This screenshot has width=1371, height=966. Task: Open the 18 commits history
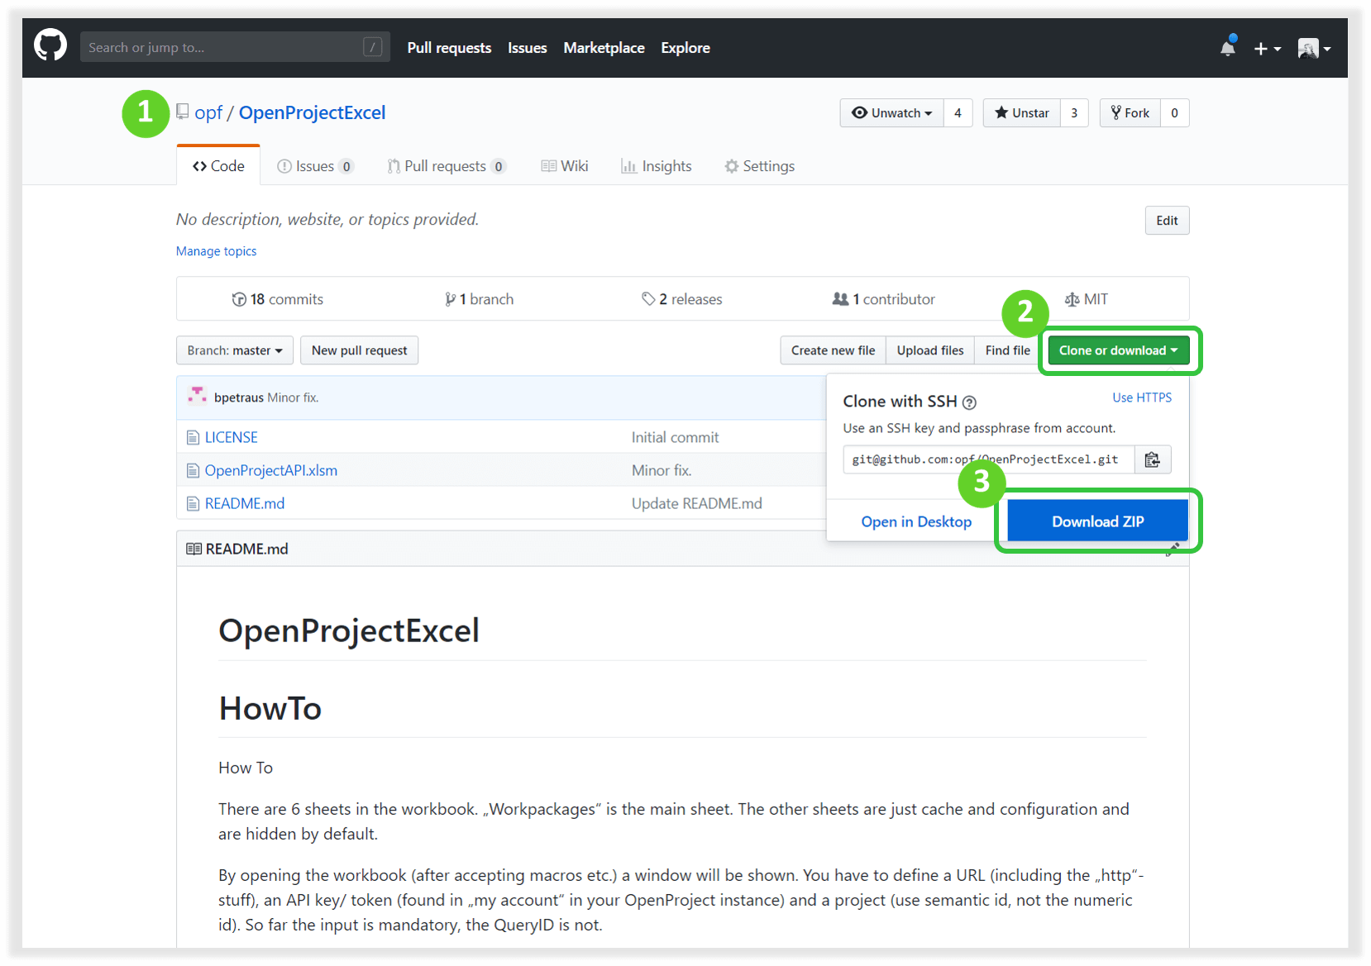point(278,299)
